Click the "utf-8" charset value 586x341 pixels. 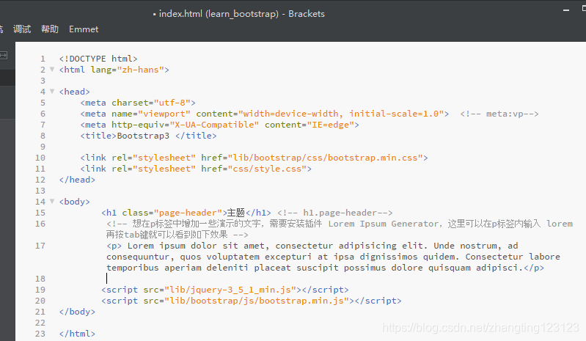coord(172,103)
